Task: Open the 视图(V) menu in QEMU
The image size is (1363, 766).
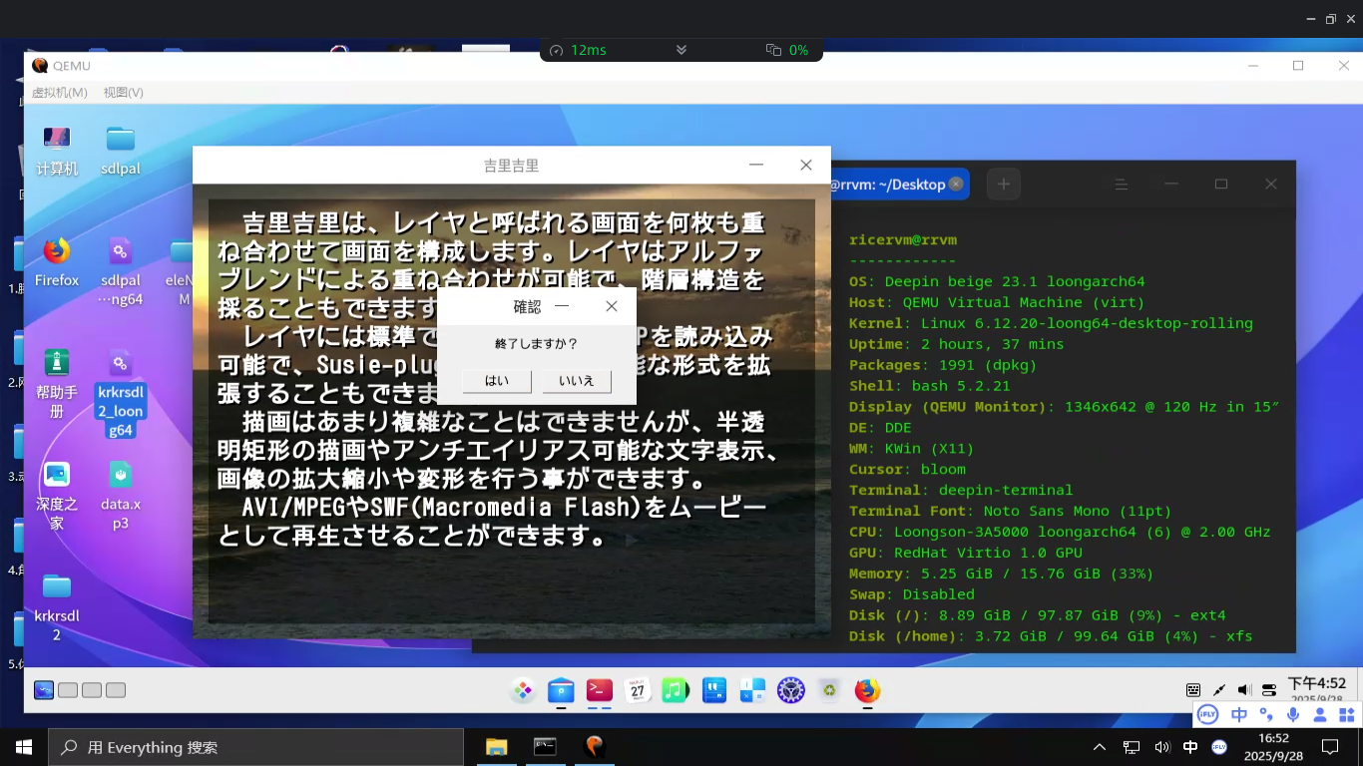Action: point(124,92)
